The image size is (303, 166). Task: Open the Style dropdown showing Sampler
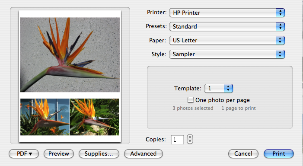(227, 54)
